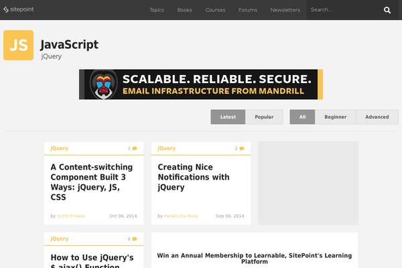Click the jQuery subtitle under JavaScript
The image size is (402, 268).
click(x=52, y=56)
